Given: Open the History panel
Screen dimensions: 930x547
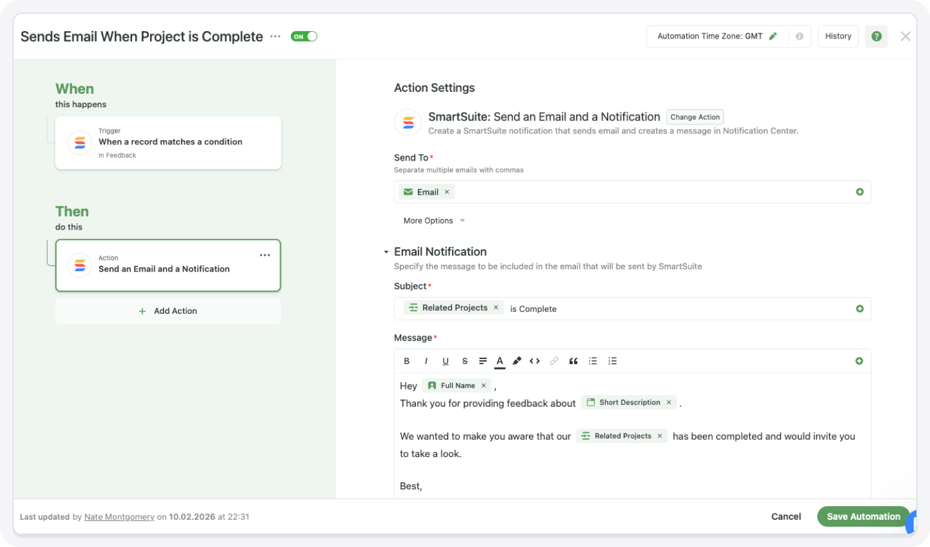Looking at the screenshot, I should 838,37.
